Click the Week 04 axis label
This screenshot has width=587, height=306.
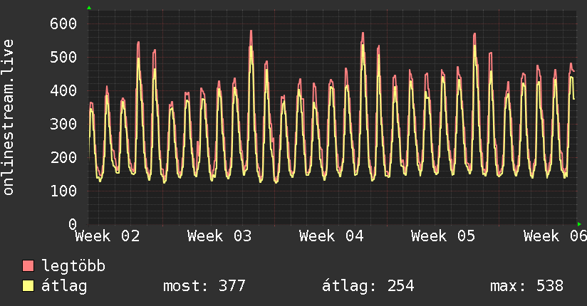coord(332,236)
